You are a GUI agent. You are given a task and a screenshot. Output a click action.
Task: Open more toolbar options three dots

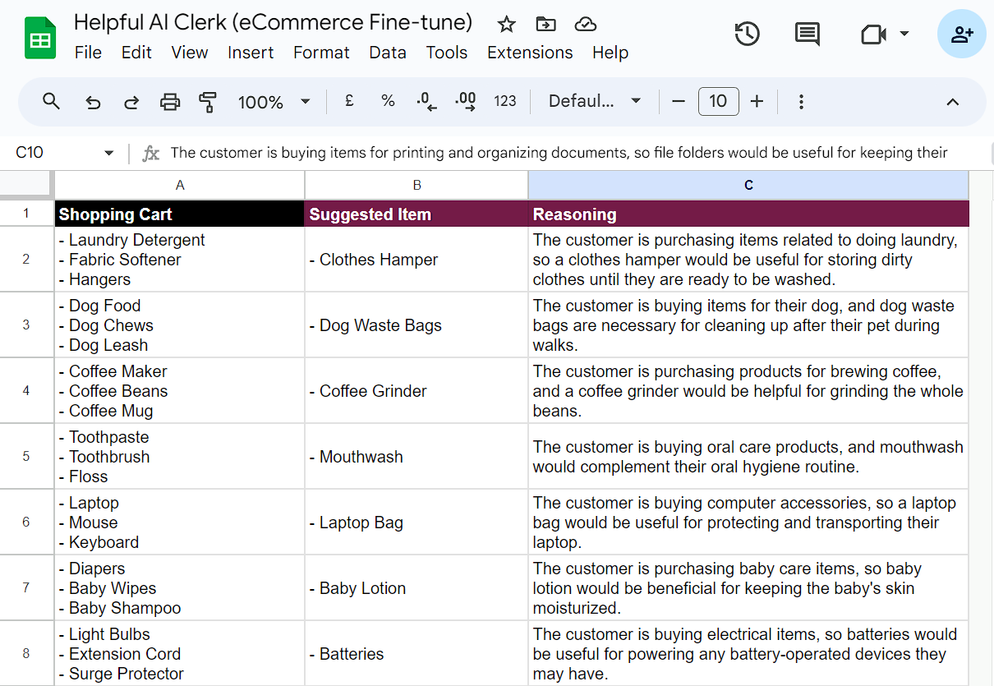click(x=801, y=102)
